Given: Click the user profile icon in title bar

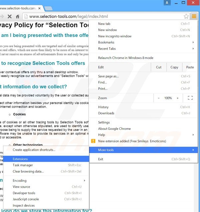Looking at the screenshot, I should click(x=167, y=3).
